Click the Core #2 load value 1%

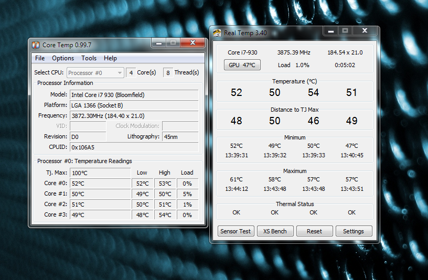click(x=187, y=204)
